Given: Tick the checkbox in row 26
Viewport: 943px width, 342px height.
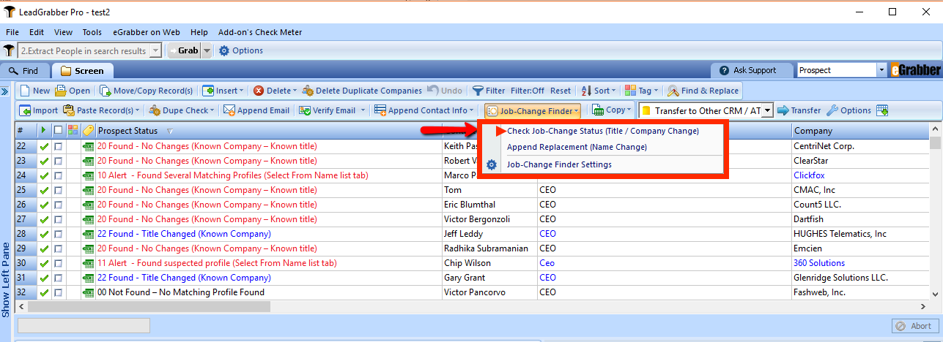Looking at the screenshot, I should 59,205.
